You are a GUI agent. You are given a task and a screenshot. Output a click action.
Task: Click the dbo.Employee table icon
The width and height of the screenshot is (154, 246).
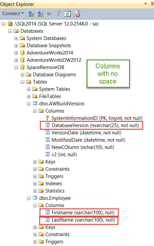pyautogui.click(x=35, y=198)
